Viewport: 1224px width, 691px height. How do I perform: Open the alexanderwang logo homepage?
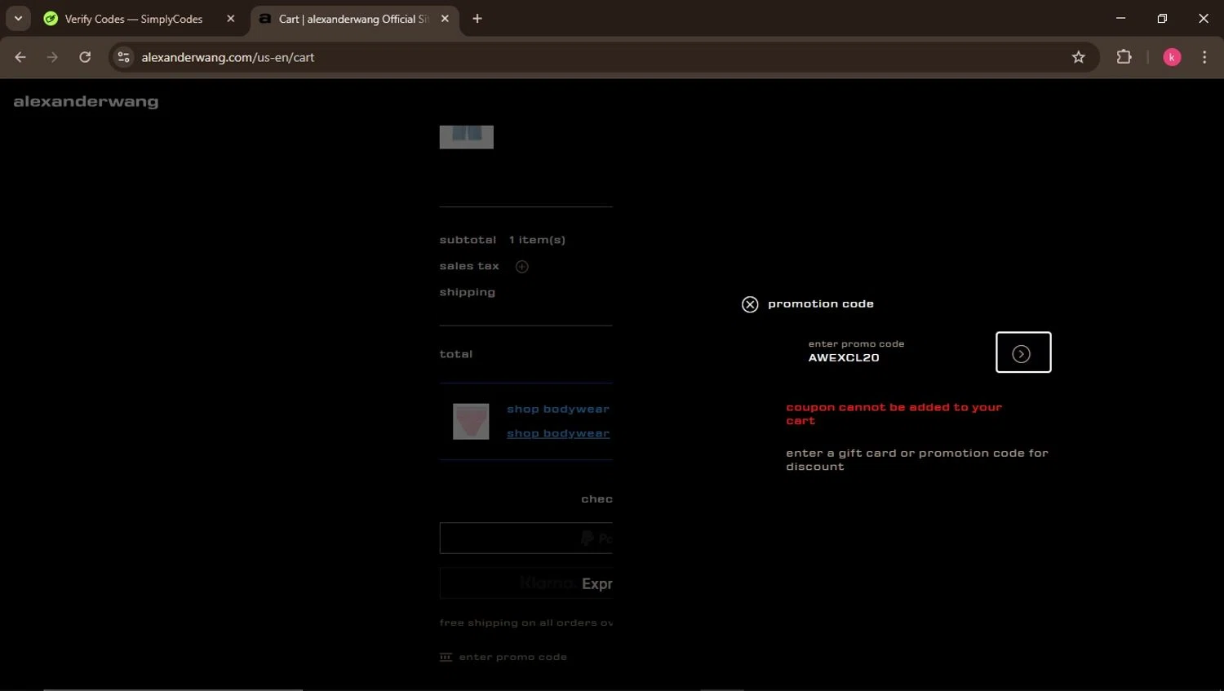(x=86, y=102)
